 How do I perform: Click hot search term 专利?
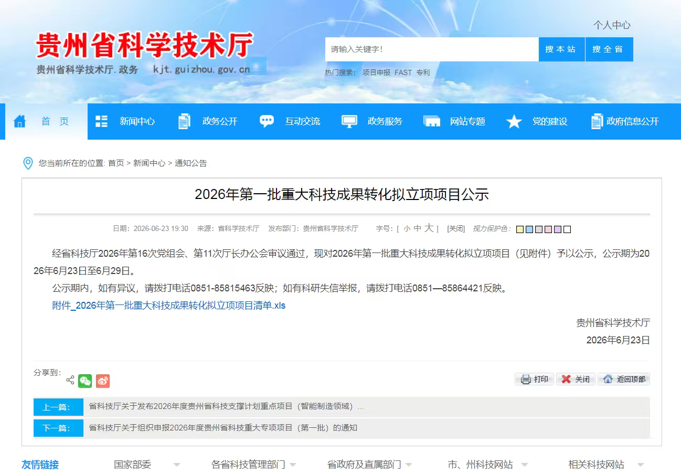pos(423,72)
